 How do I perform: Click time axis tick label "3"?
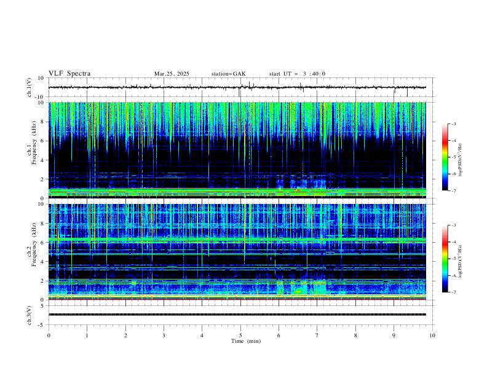164,335
